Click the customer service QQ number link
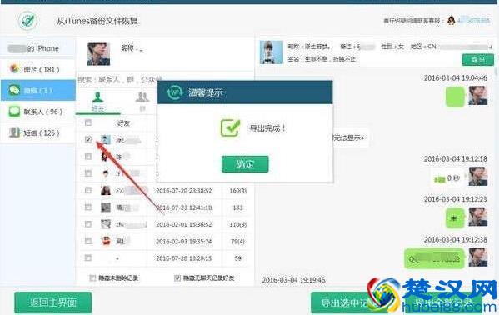Viewport: 499px width, 315px height. (473, 20)
